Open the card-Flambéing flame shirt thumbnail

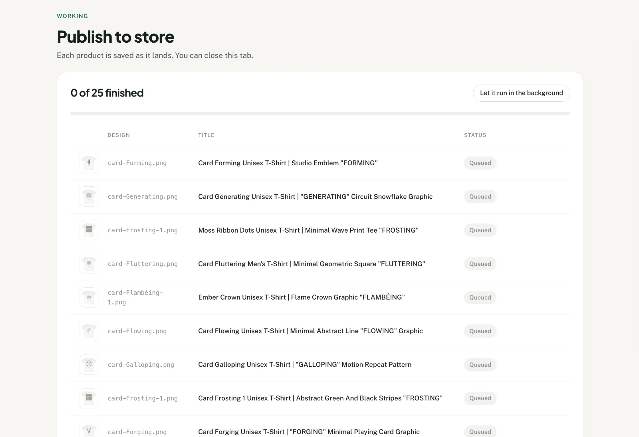[x=89, y=297]
